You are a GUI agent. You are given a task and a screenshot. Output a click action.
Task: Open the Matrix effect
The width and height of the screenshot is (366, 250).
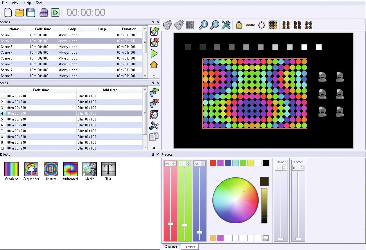[51, 169]
